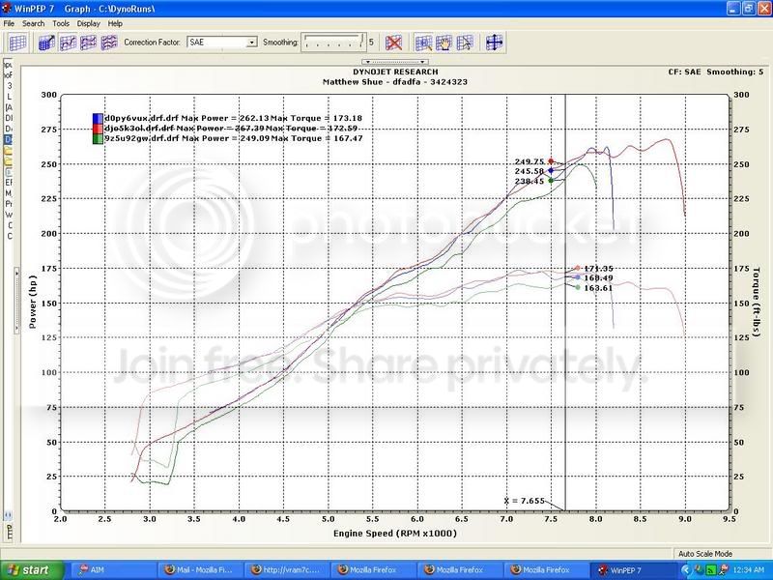Select the two-curve graph view icon
This screenshot has width=773, height=580.
(x=88, y=43)
